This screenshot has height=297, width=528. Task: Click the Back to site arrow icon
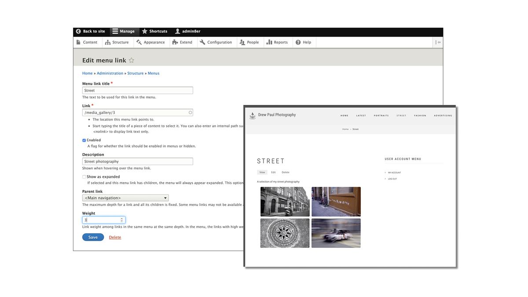click(78, 31)
